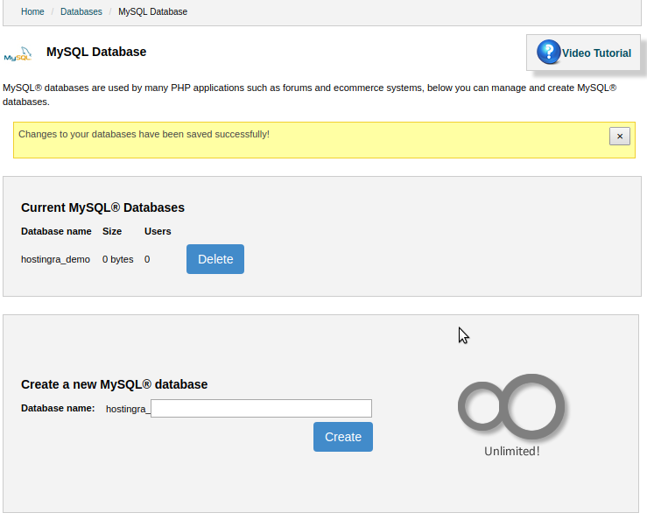Click the 0 bytes size value
The height and width of the screenshot is (520, 647).
click(x=117, y=260)
